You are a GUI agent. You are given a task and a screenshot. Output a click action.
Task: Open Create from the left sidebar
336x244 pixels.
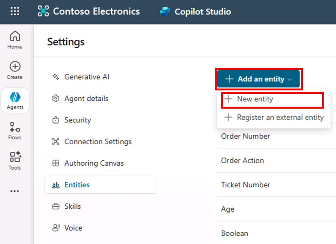pos(15,70)
